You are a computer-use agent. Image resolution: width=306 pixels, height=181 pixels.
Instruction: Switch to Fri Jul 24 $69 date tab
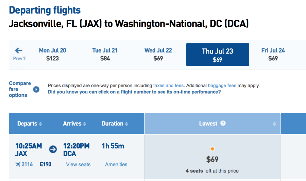click(273, 54)
